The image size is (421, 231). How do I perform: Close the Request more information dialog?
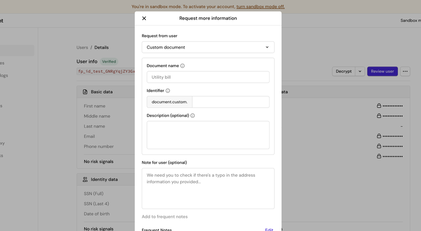pos(144,18)
